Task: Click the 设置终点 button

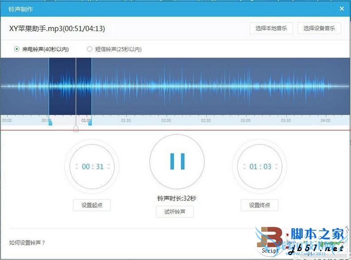Action: tap(260, 205)
